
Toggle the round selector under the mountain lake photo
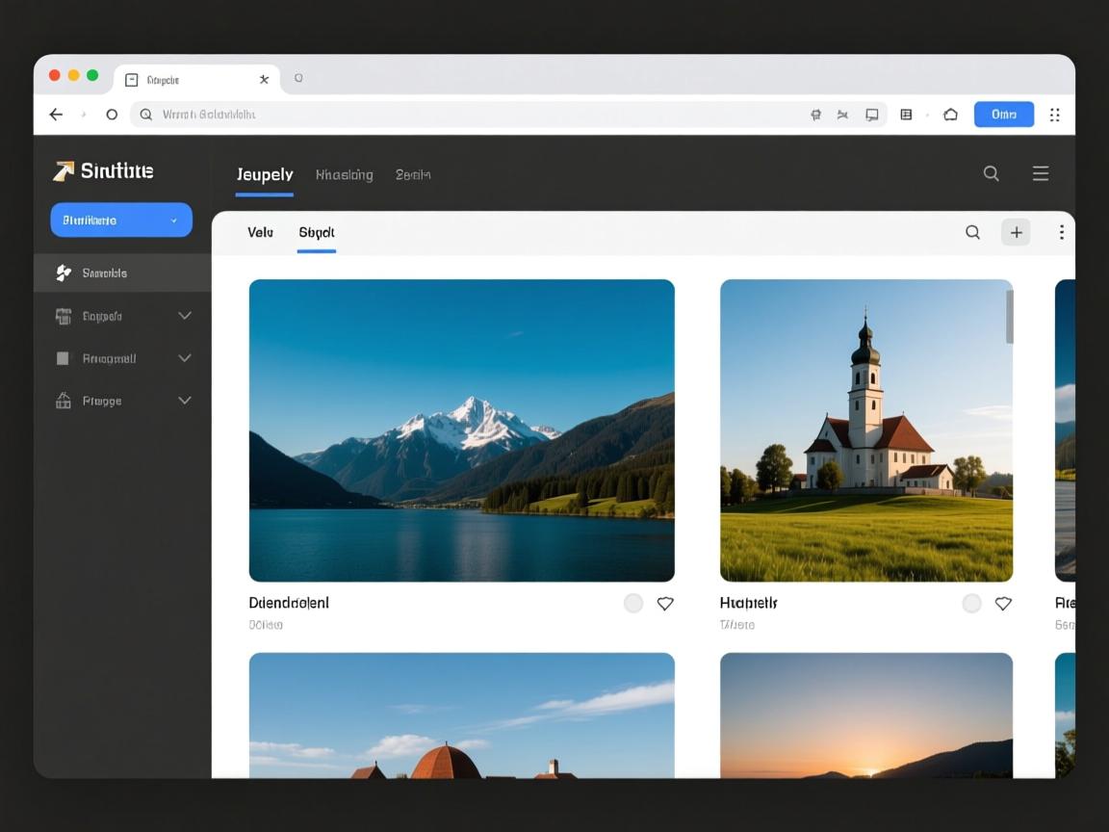(632, 604)
